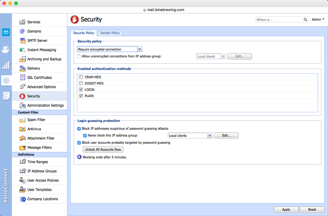Click the Accounts people icon in left rail

click(6, 50)
